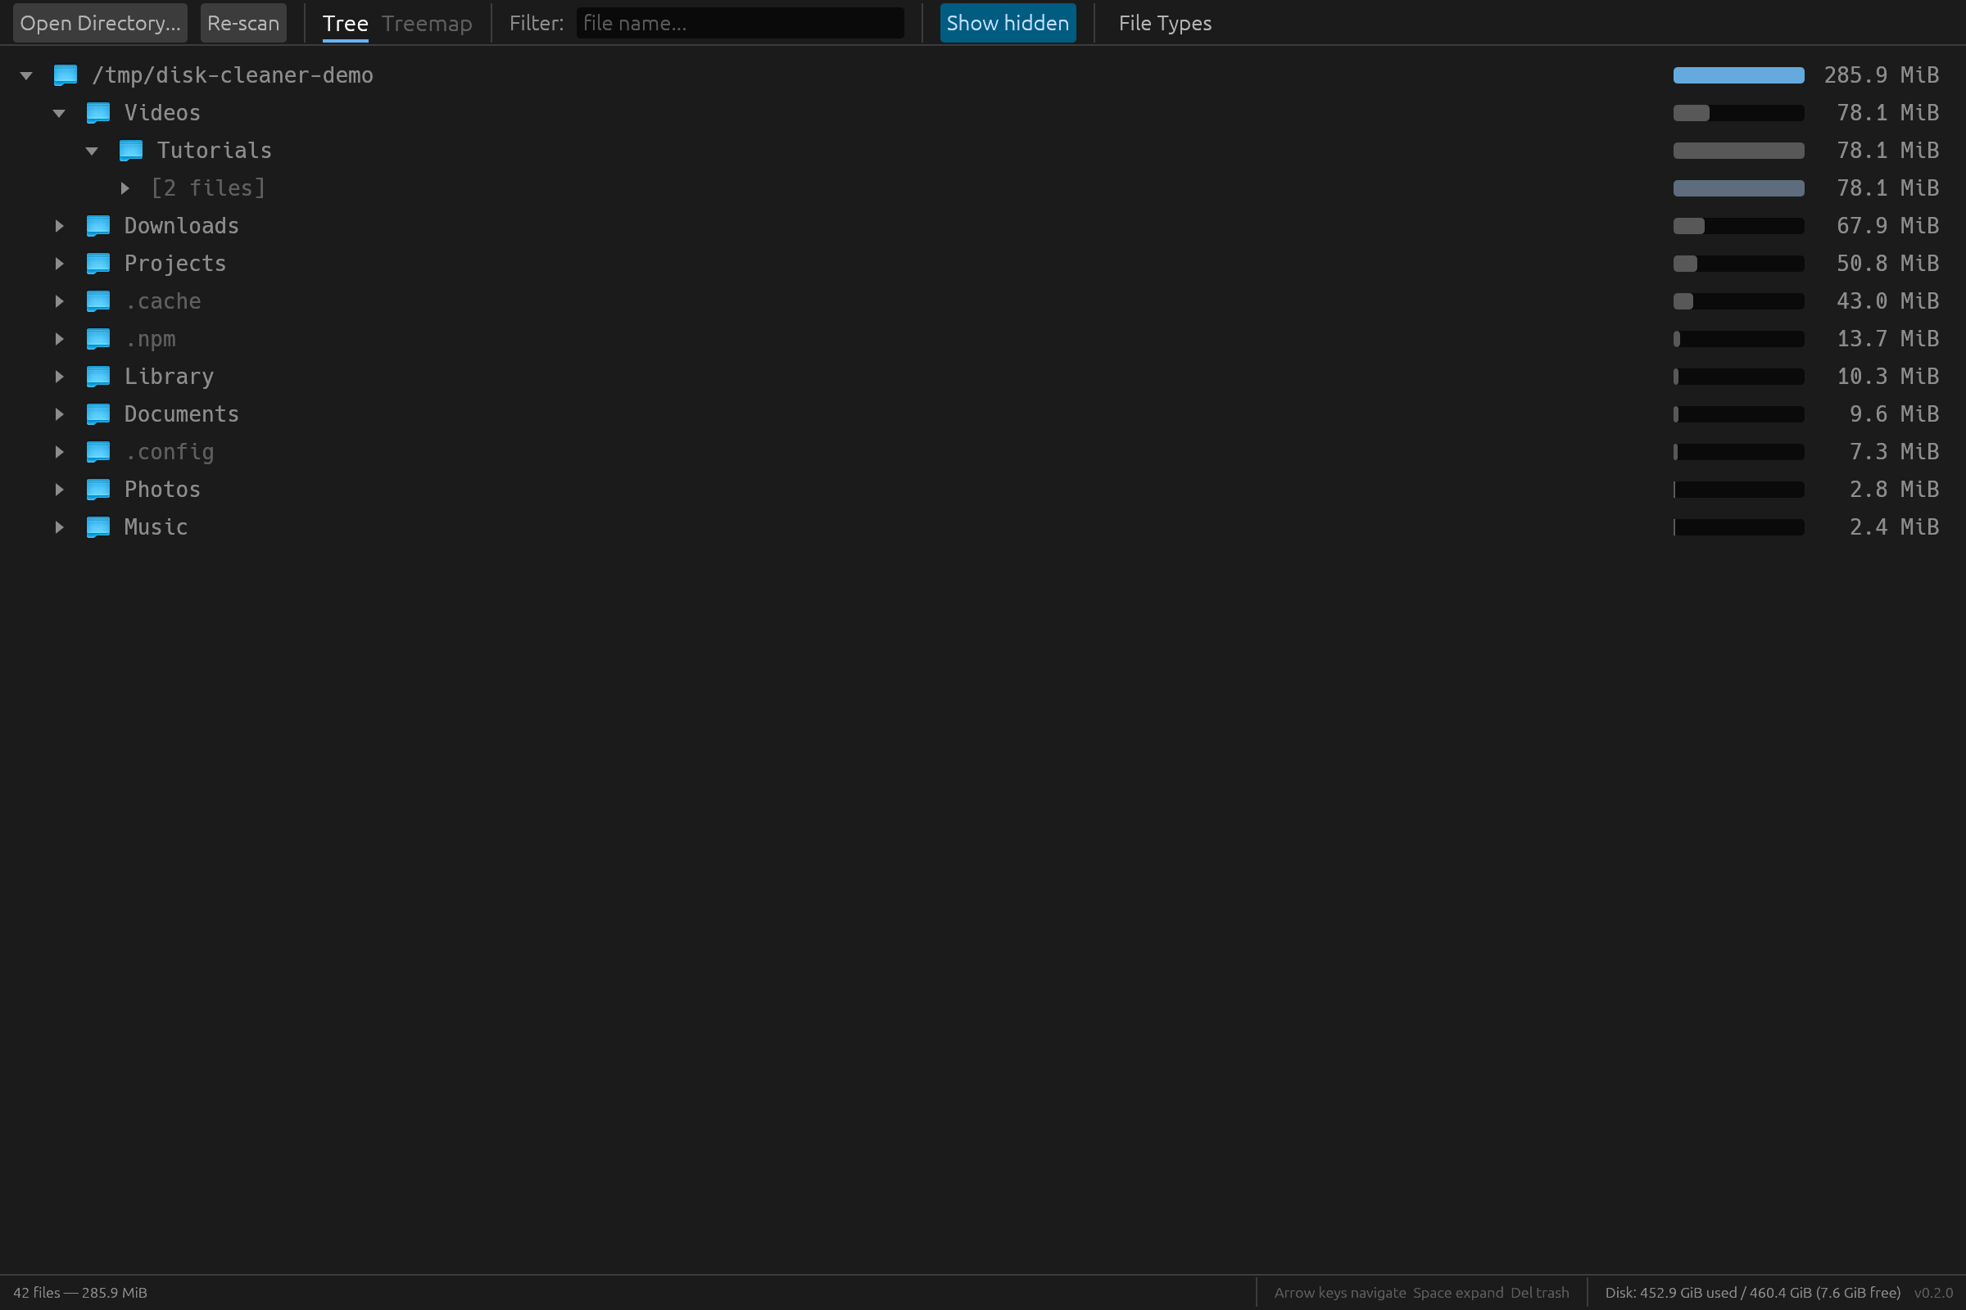
Task: Click the Downloads folder icon
Action: pyautogui.click(x=97, y=226)
